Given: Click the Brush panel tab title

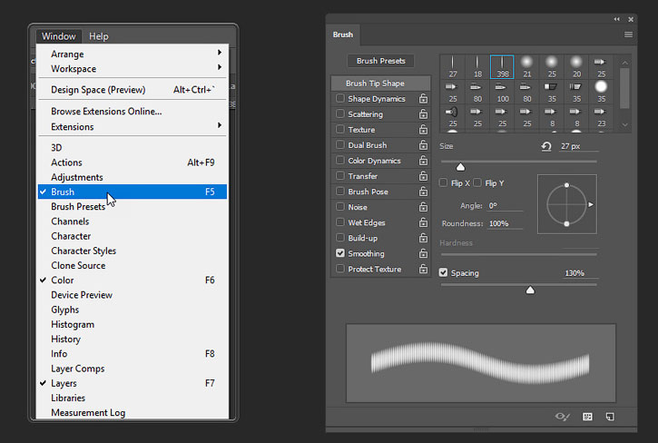Looking at the screenshot, I should [343, 34].
